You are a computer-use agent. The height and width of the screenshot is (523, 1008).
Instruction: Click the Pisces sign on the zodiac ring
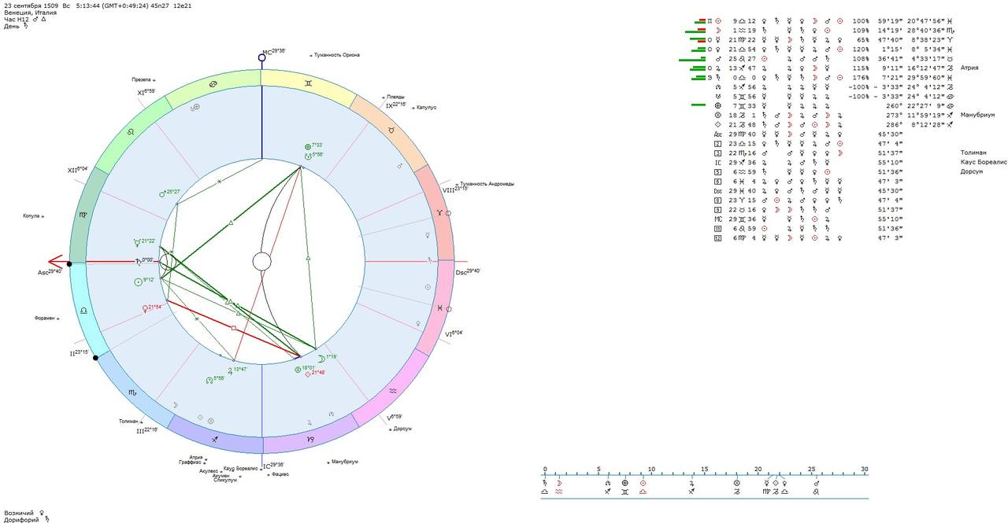439,308
